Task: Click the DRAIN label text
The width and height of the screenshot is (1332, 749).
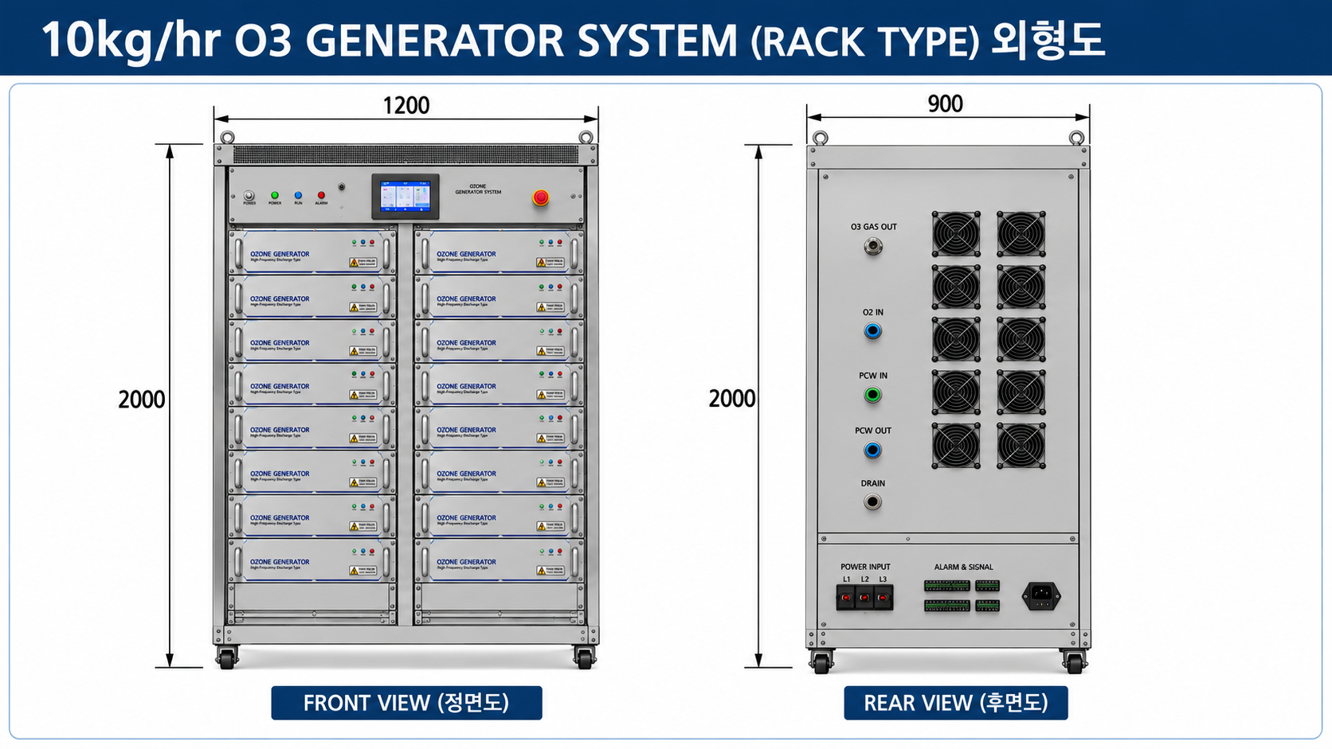Action: (873, 483)
